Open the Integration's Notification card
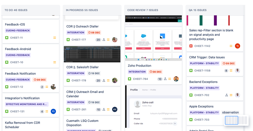The width and height of the screenshot is (253, 131). point(22,98)
